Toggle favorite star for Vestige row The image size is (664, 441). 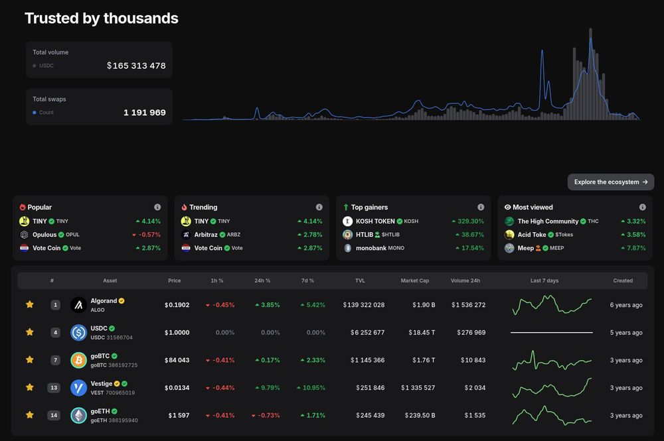pyautogui.click(x=30, y=387)
